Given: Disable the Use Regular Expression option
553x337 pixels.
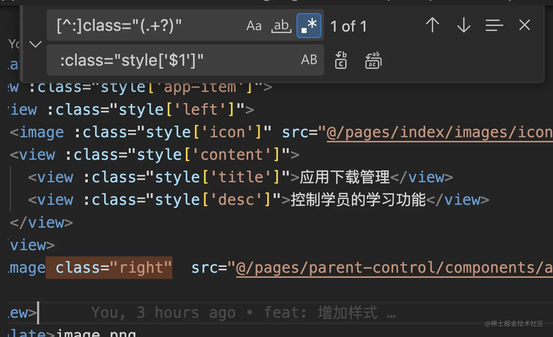Looking at the screenshot, I should pos(308,25).
